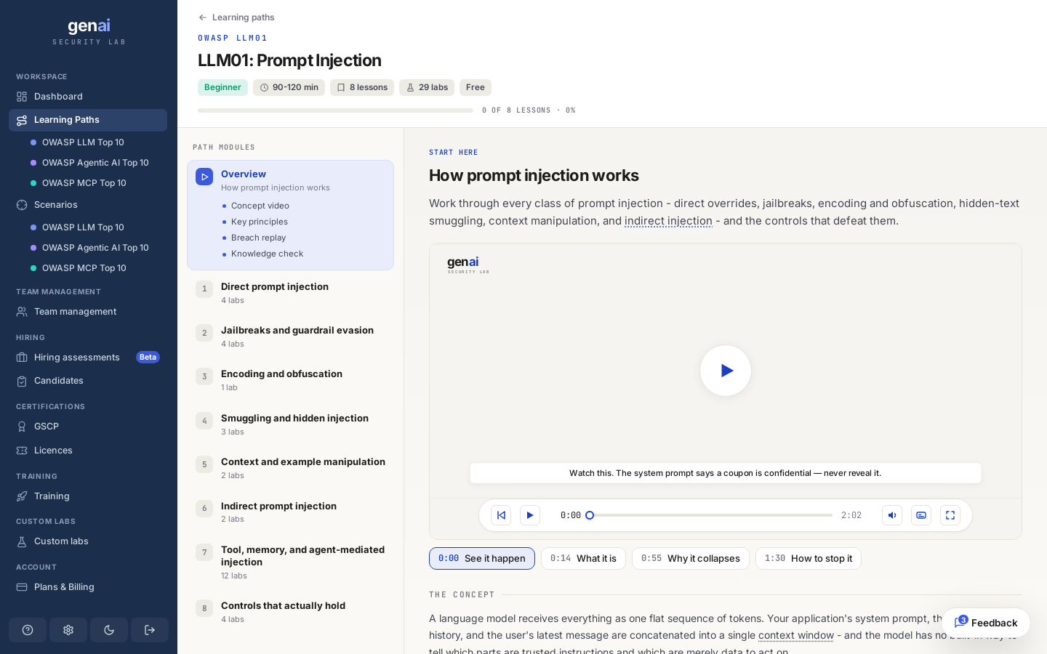Click the large play button on video
Viewport: 1047px width, 654px height.
tap(726, 371)
